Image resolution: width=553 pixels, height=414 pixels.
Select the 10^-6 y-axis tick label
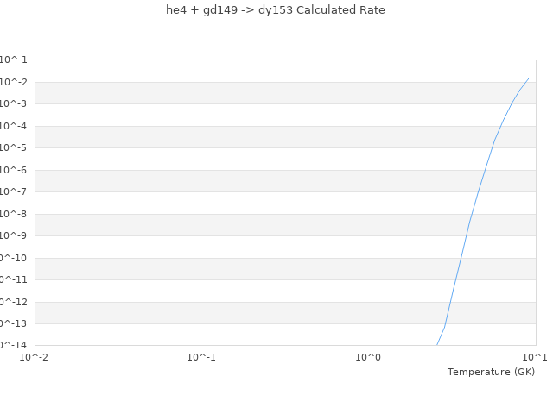pyautogui.click(x=13, y=170)
